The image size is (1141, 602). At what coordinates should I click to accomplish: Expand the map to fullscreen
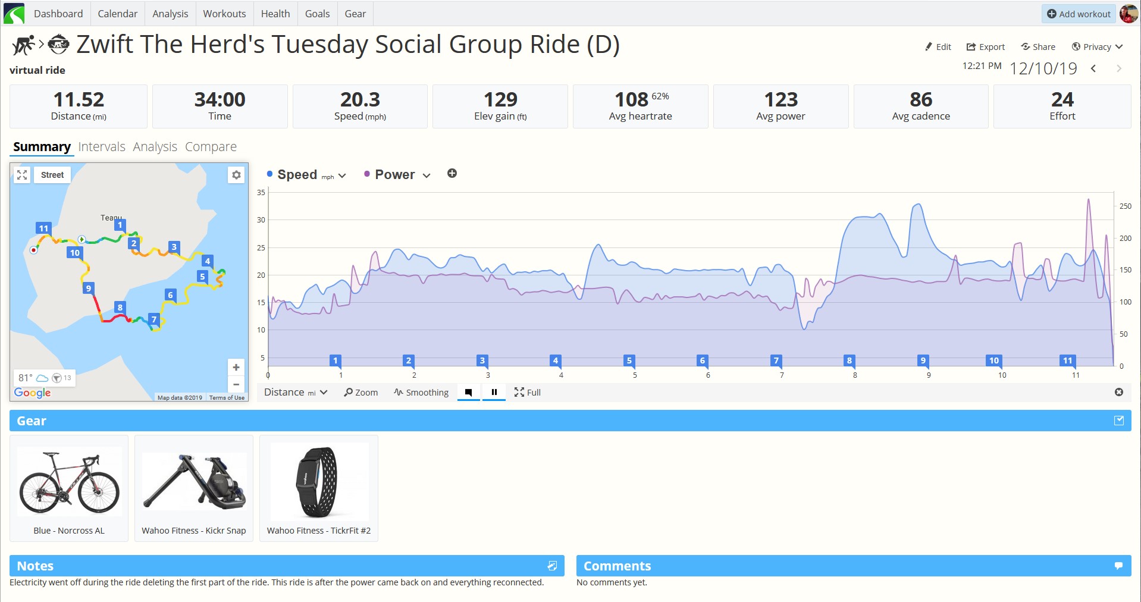[x=22, y=175]
